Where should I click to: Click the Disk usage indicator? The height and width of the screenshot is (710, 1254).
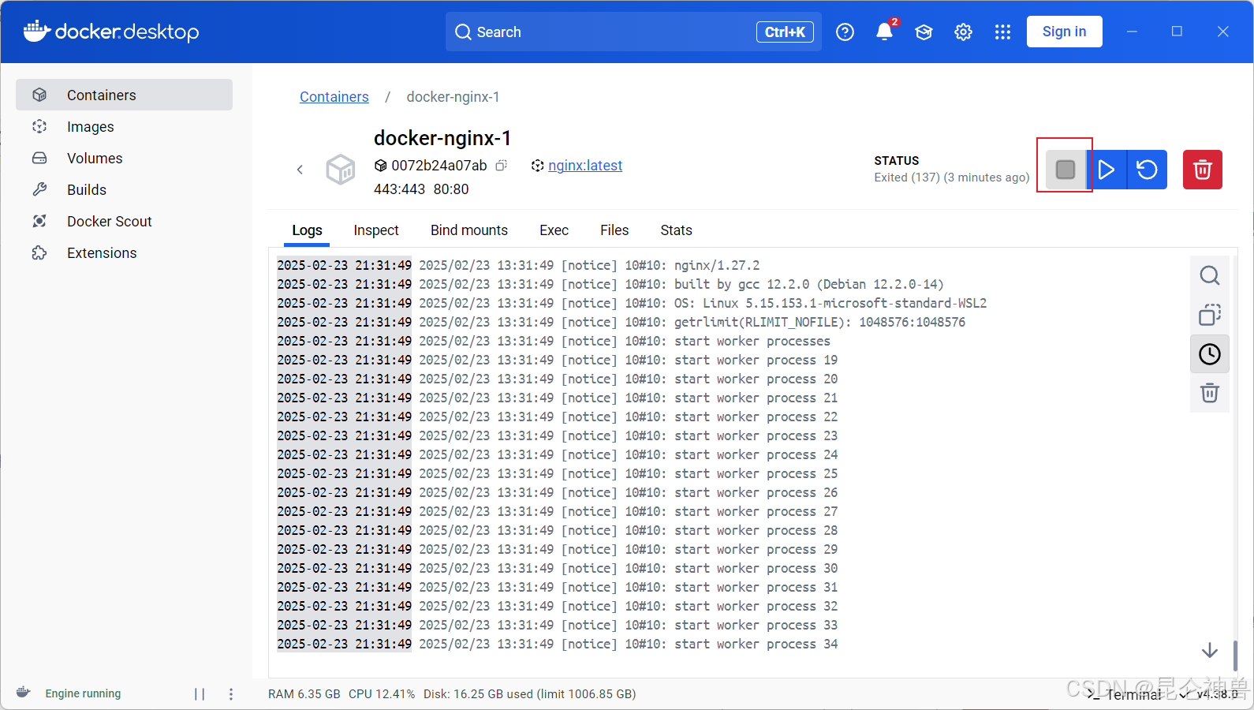pos(530,694)
